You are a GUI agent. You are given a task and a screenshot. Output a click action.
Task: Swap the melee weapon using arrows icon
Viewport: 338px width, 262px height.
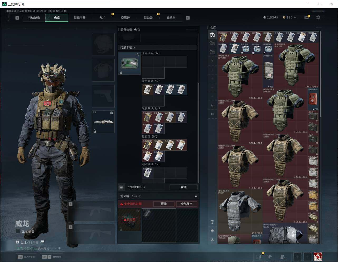point(112,113)
